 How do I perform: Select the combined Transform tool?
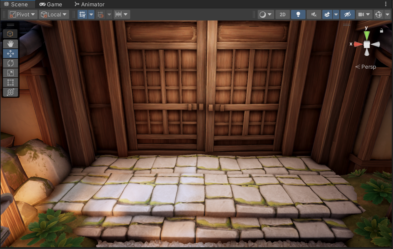coord(11,92)
